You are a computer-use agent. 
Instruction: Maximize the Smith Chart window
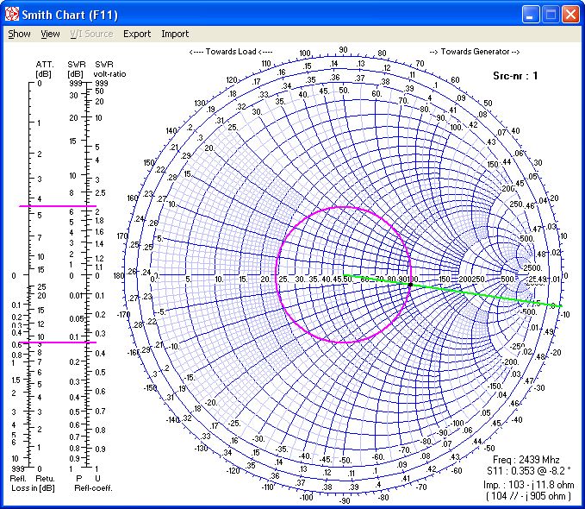551,15
